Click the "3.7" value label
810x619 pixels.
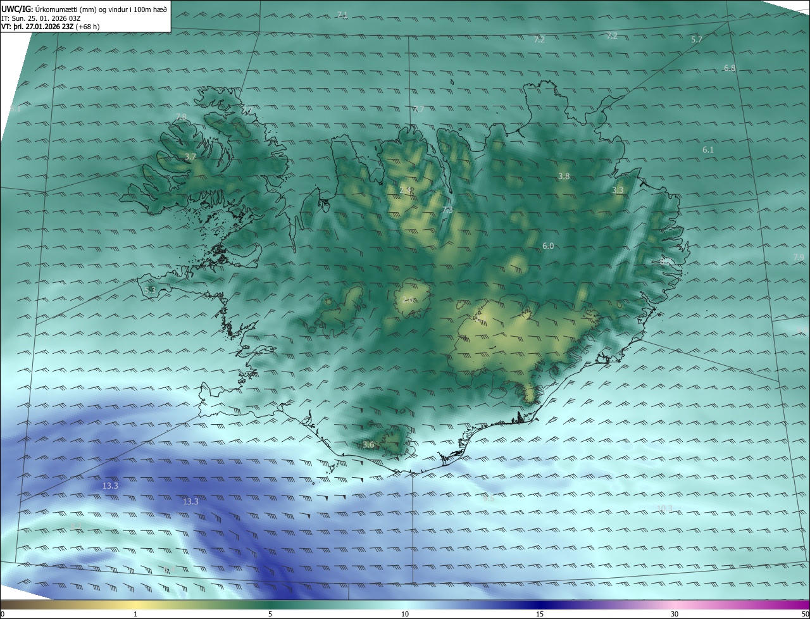pyautogui.click(x=190, y=156)
